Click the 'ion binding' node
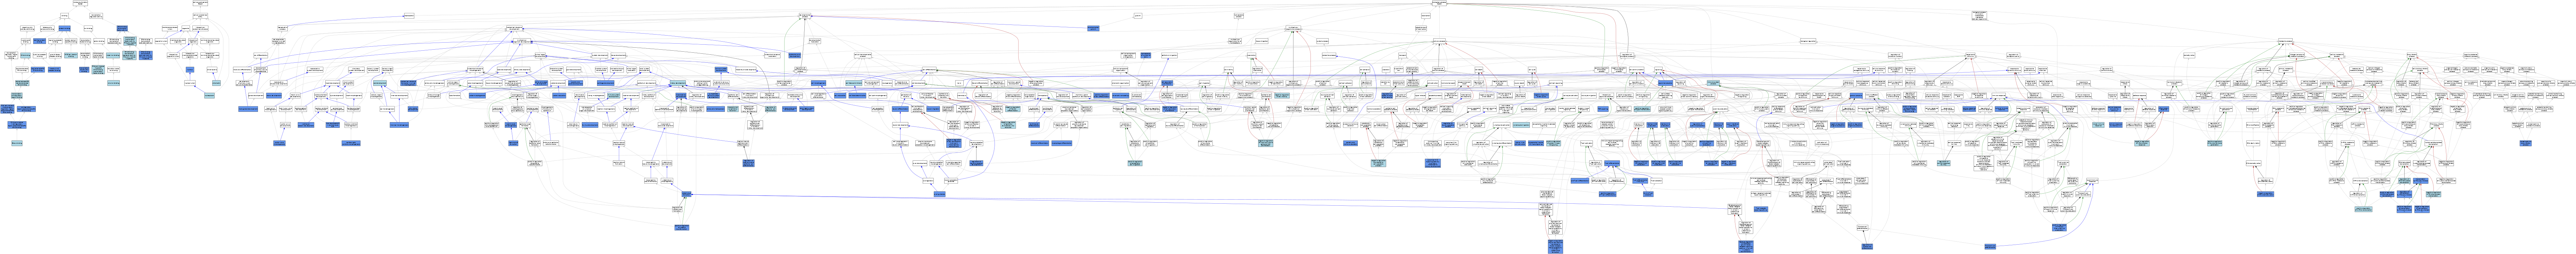 [x=88, y=28]
